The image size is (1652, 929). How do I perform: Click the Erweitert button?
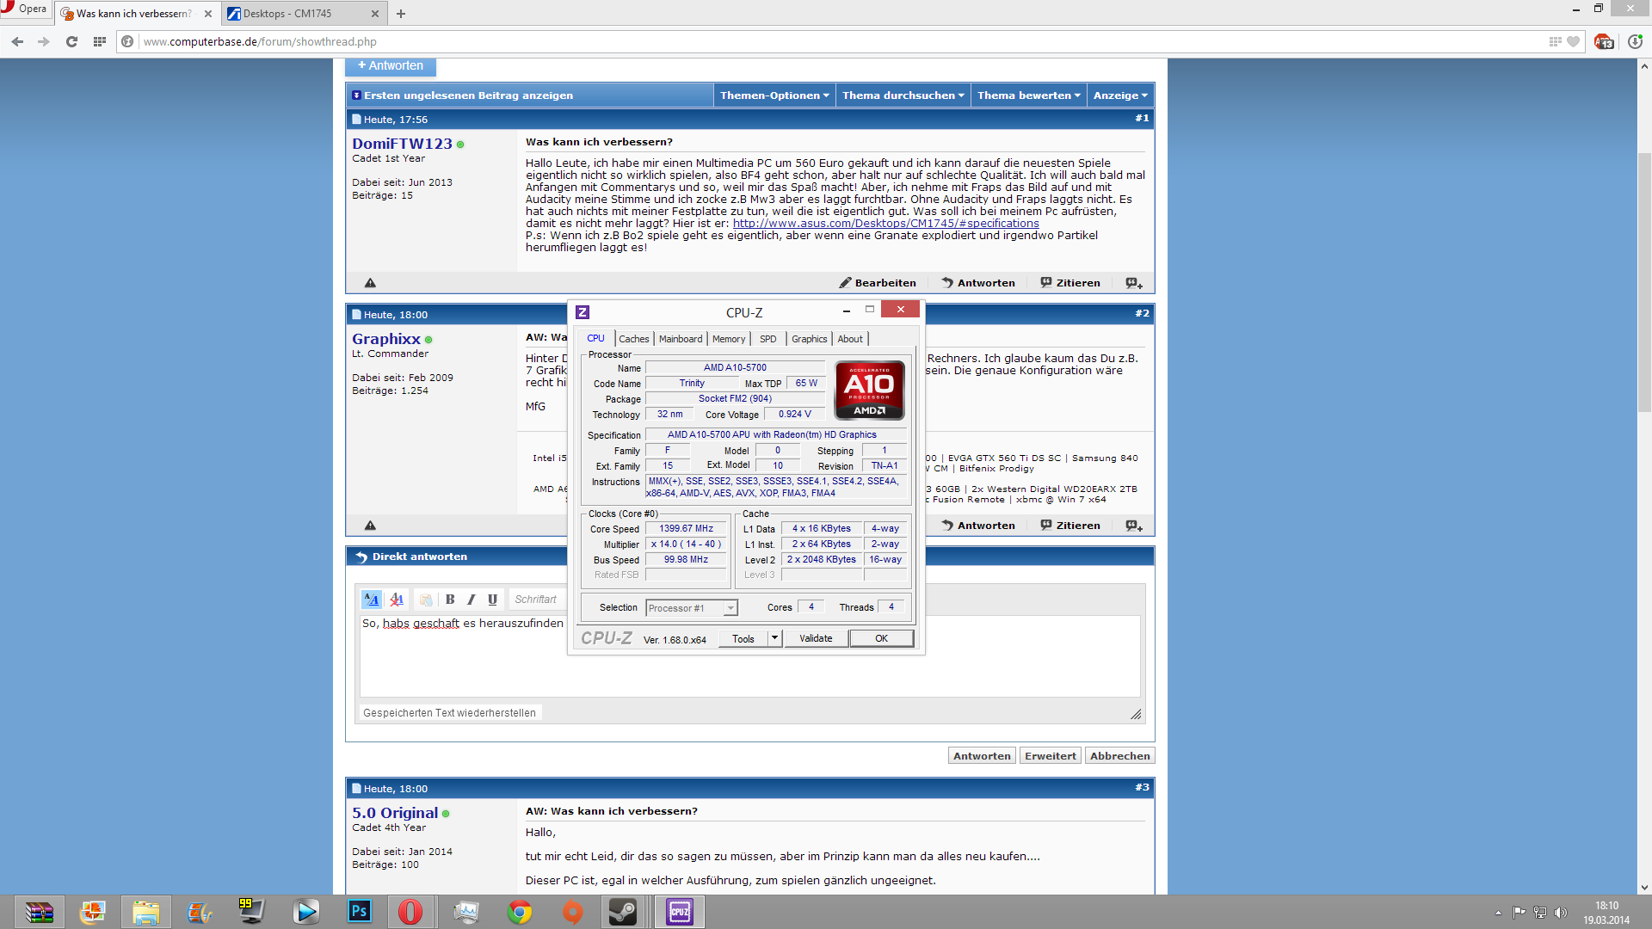coord(1051,756)
